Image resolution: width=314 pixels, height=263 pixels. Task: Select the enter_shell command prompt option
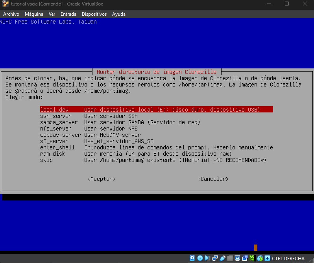click(156, 147)
